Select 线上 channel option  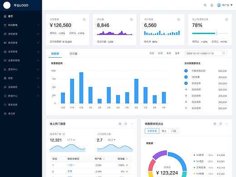(x=164, y=131)
